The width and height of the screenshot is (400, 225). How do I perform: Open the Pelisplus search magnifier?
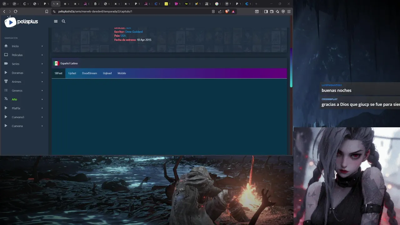pos(63,21)
